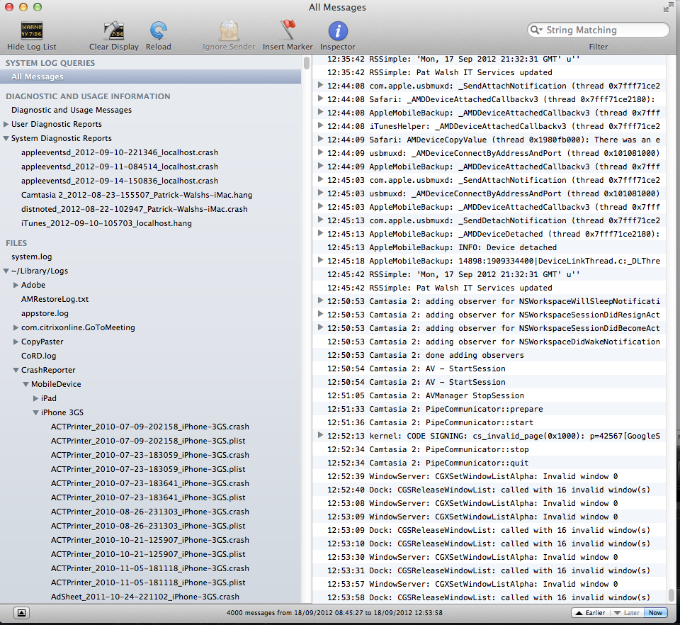Open AdSheet_2011-10-24-221102 crash file
This screenshot has height=625, width=680.
tap(144, 597)
